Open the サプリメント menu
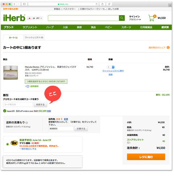 point(30,27)
